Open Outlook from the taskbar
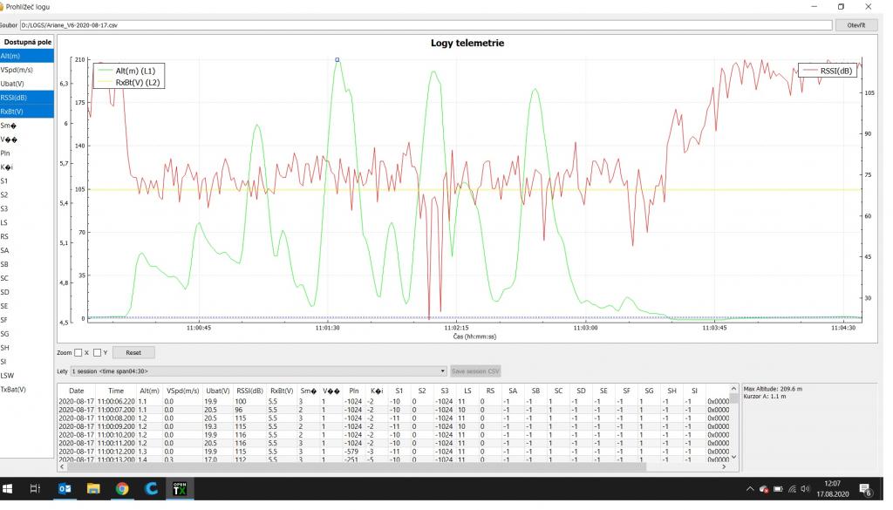The width and height of the screenshot is (893, 510). tap(65, 490)
